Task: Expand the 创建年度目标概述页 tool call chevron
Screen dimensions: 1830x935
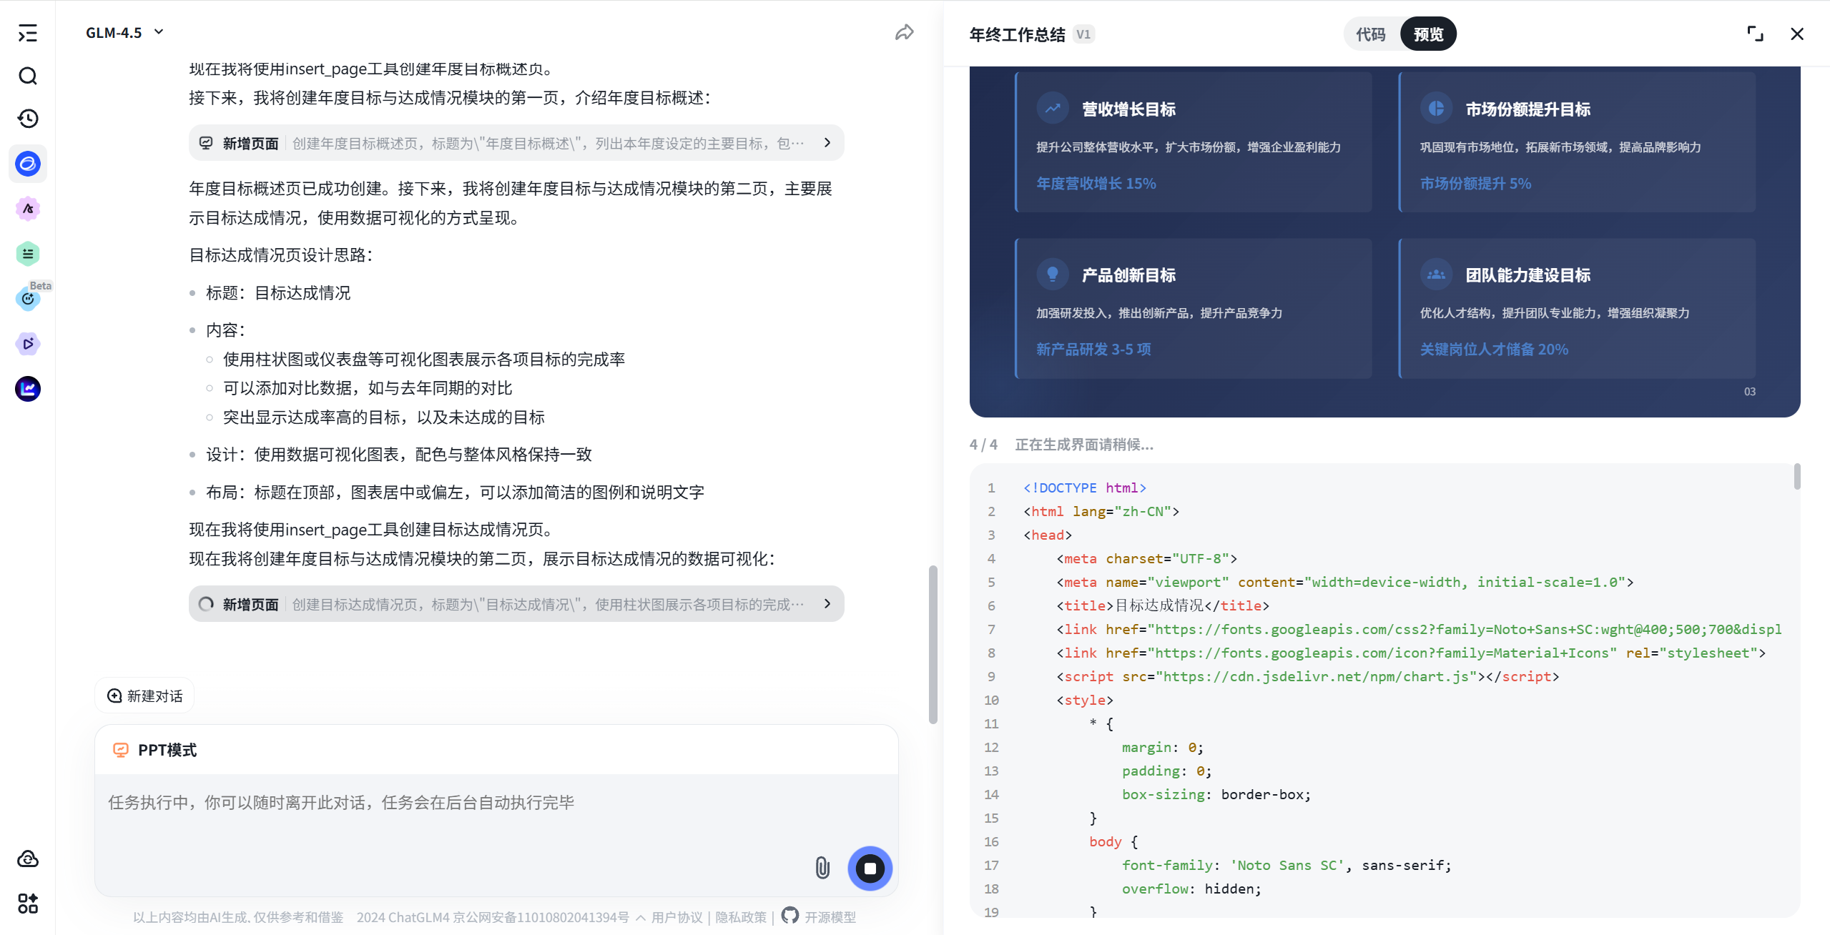Action: click(827, 143)
